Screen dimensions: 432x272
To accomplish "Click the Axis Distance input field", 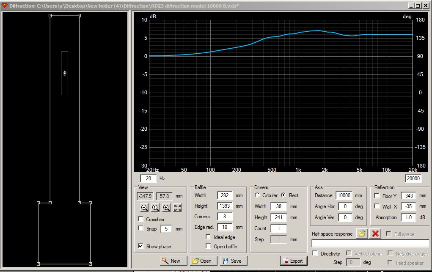I will click(x=344, y=195).
